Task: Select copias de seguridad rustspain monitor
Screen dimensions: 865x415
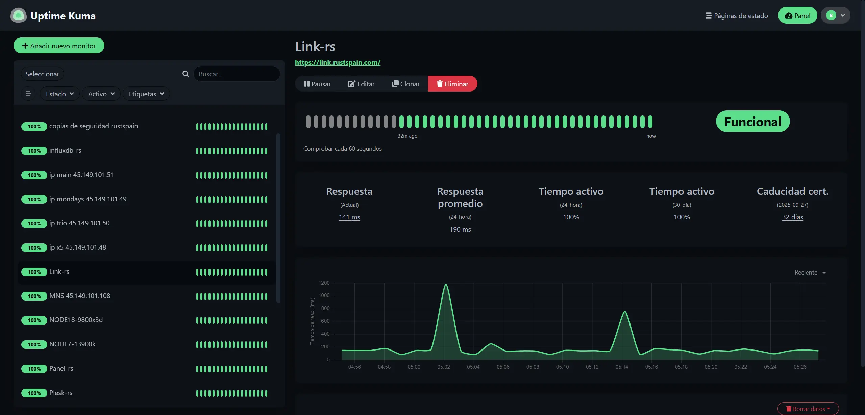Action: 147,126
